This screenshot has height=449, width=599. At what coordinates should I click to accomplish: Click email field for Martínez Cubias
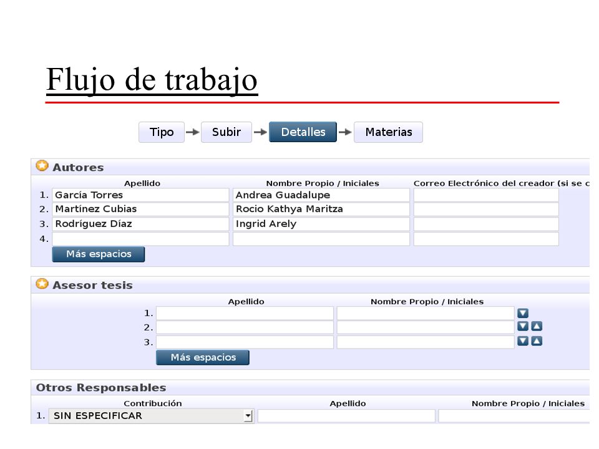coord(486,210)
